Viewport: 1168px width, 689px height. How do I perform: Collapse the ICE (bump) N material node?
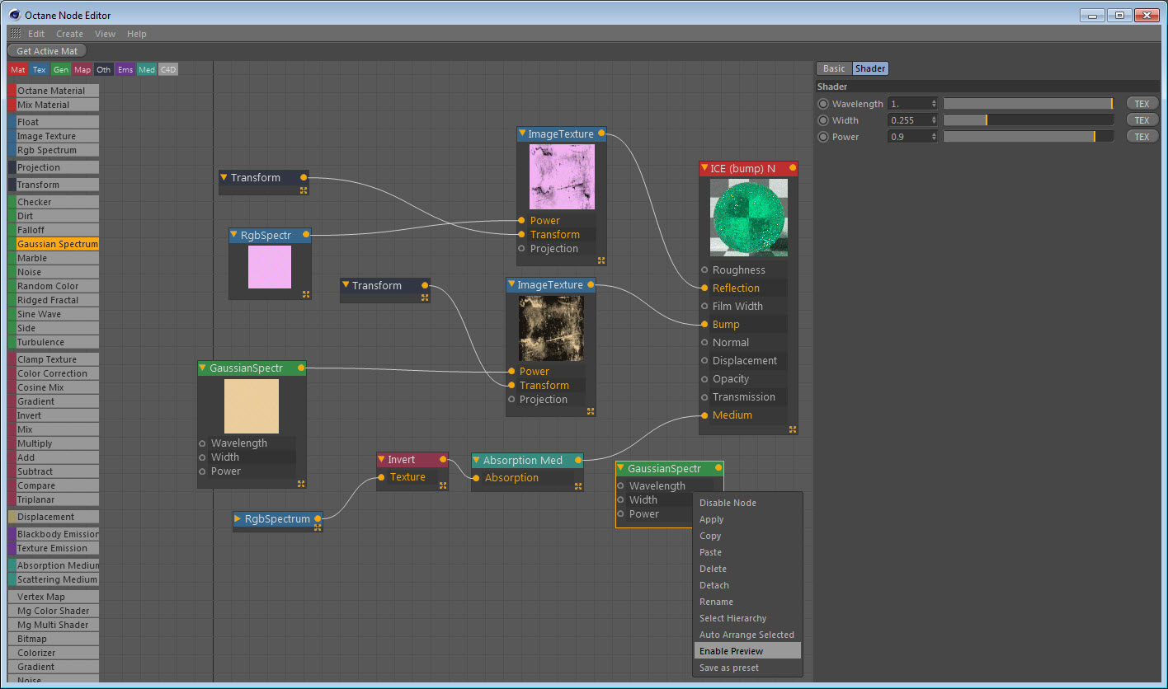(704, 169)
